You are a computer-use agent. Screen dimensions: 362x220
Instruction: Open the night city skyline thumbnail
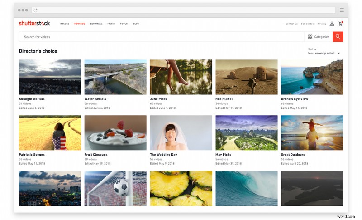tap(50, 189)
